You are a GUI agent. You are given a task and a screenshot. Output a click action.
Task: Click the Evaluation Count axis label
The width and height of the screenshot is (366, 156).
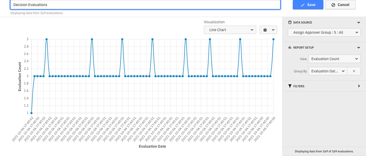(20, 77)
